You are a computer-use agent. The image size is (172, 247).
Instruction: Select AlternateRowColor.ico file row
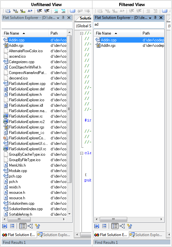point(34,51)
